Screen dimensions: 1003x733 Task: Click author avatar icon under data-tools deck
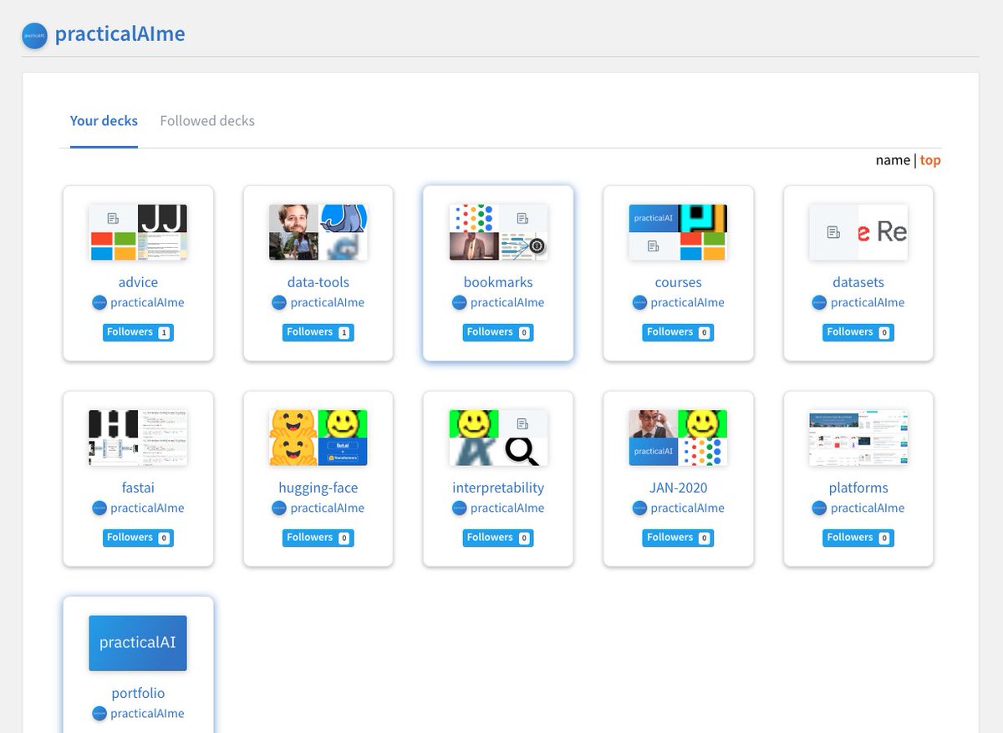279,303
